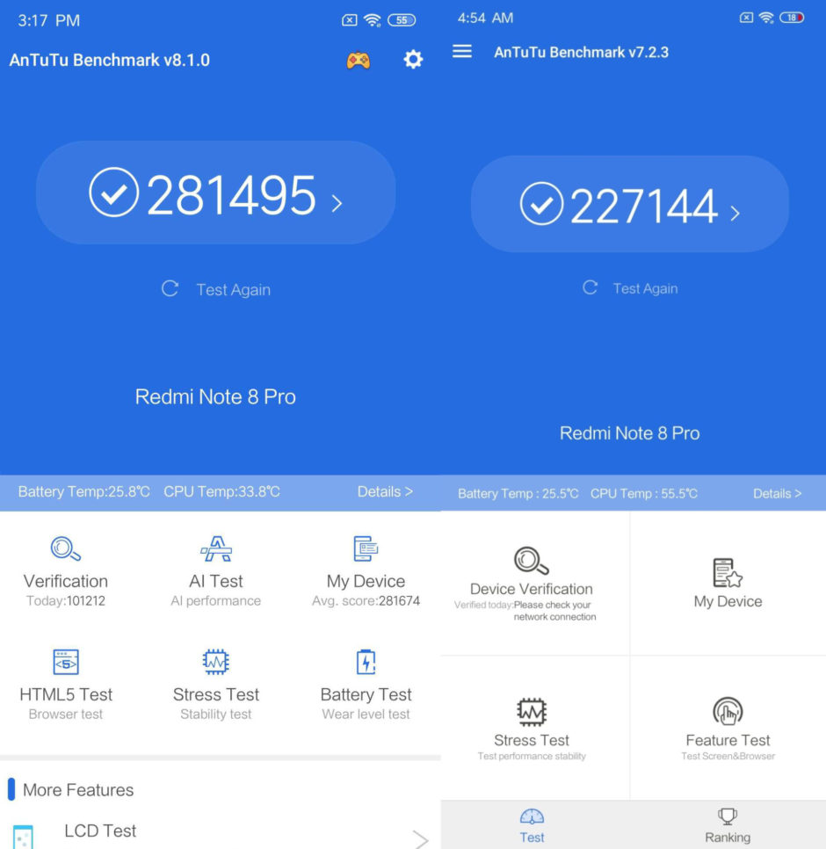The height and width of the screenshot is (849, 826).
Task: Open the game controller icon in v8.1.0
Action: click(x=359, y=60)
